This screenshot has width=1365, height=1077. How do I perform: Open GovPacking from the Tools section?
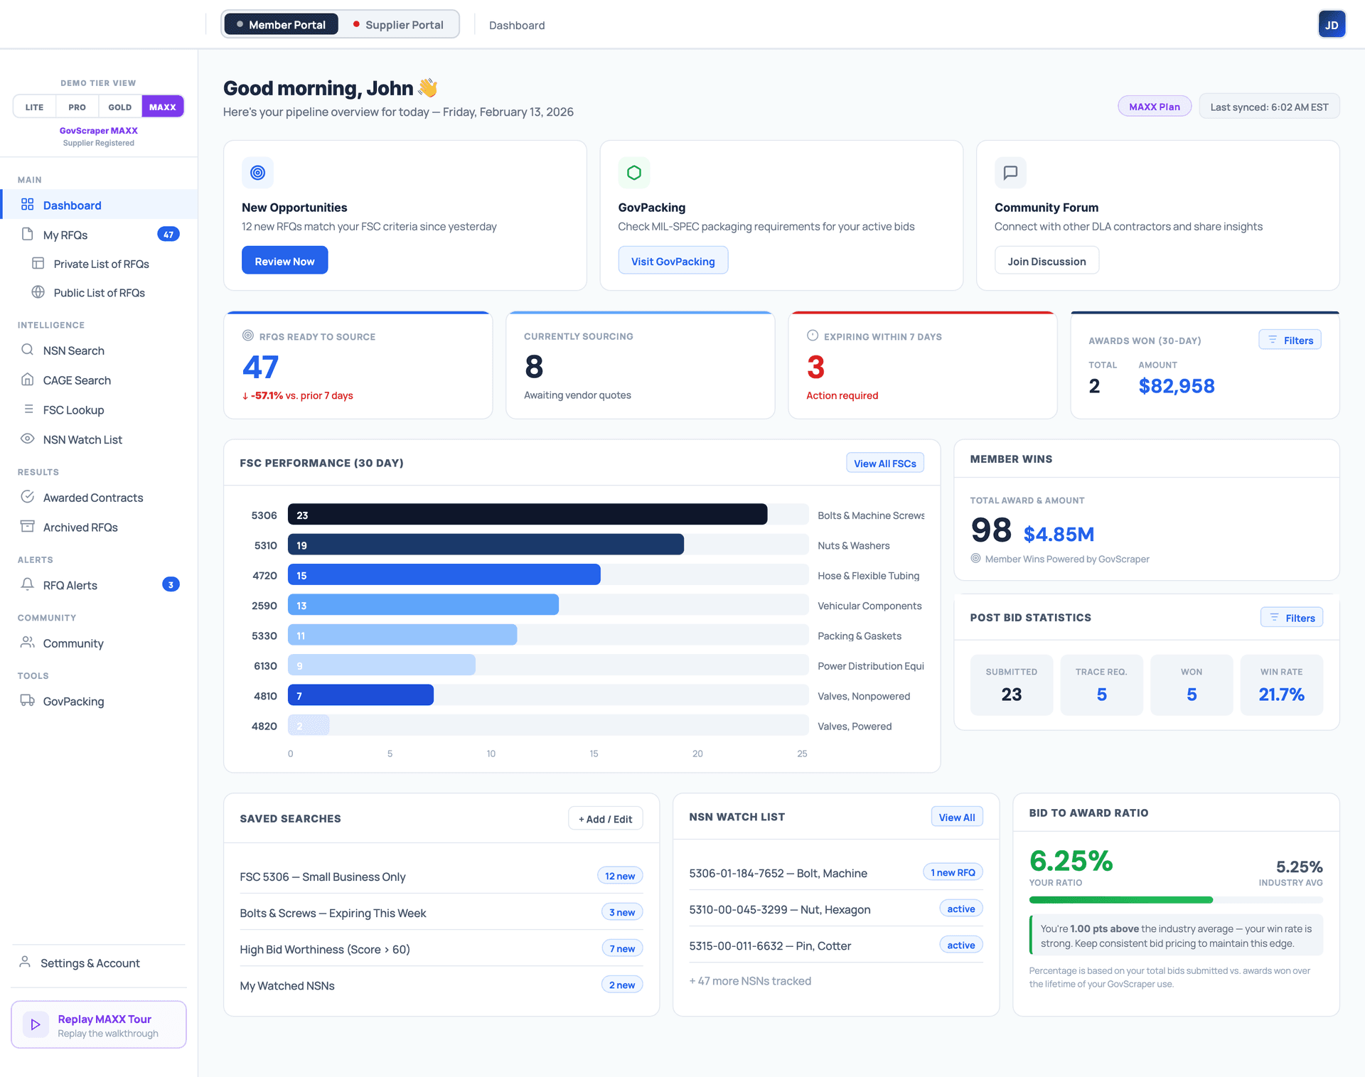click(72, 701)
